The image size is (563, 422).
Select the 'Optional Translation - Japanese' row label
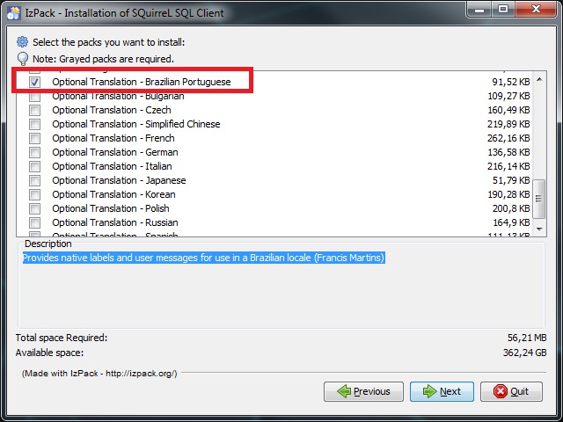point(119,180)
